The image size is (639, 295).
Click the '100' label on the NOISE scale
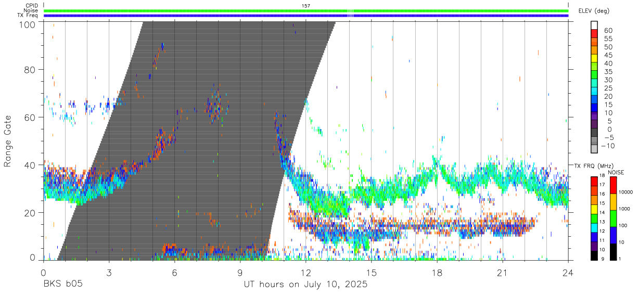point(622,225)
